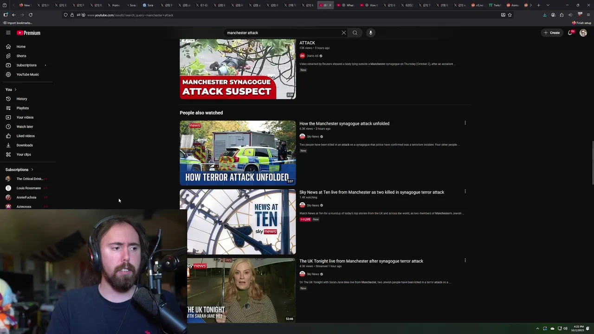Click the Create button
This screenshot has height=334, width=594.
[x=552, y=33]
